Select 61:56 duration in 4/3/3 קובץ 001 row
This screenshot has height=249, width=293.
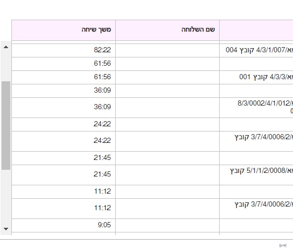(64, 77)
